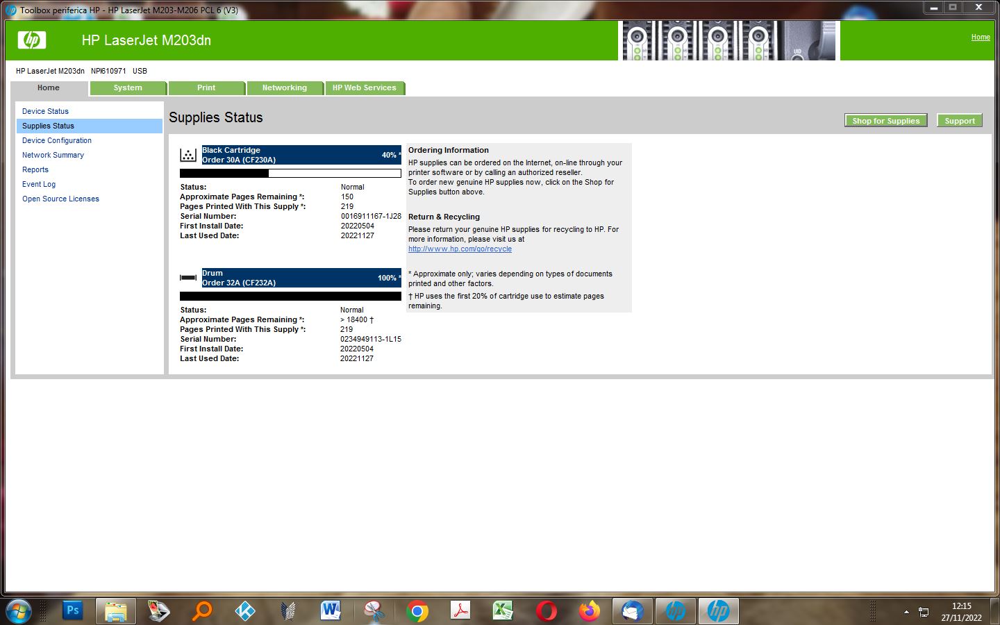This screenshot has height=625, width=1000.
Task: Open the hp.com/go/recycle link
Action: tap(460, 249)
